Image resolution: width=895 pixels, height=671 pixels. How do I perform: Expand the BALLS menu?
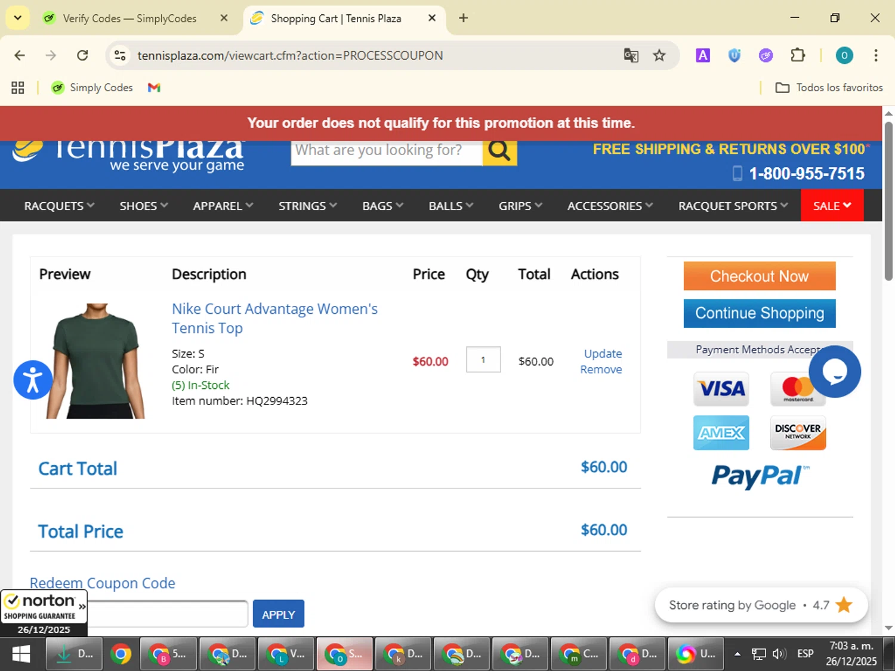pyautogui.click(x=451, y=206)
